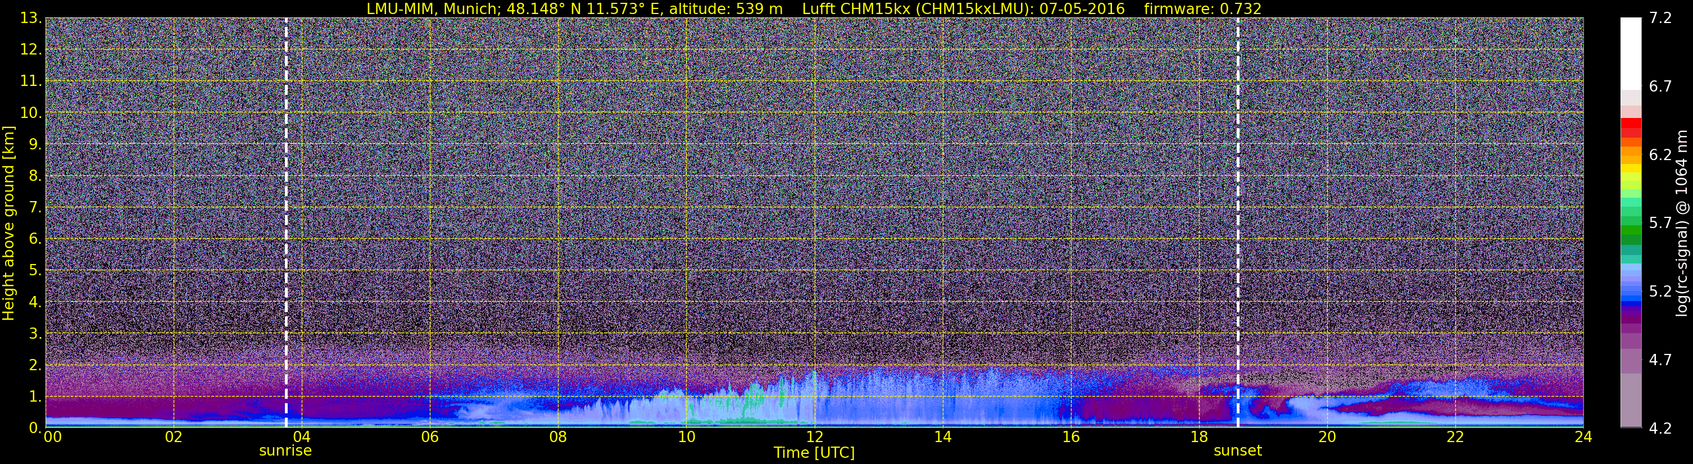Click the time tick label 16
Viewport: 1693px width, 464px height.
click(1070, 437)
